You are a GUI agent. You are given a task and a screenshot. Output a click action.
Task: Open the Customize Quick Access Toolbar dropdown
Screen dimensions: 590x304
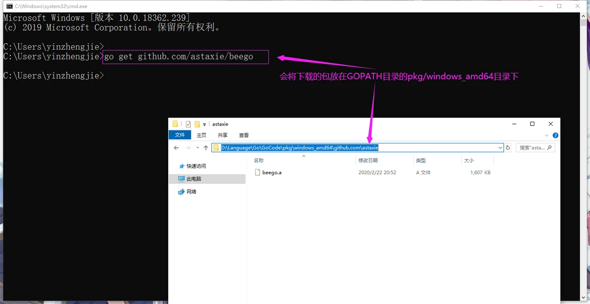[x=205, y=124]
